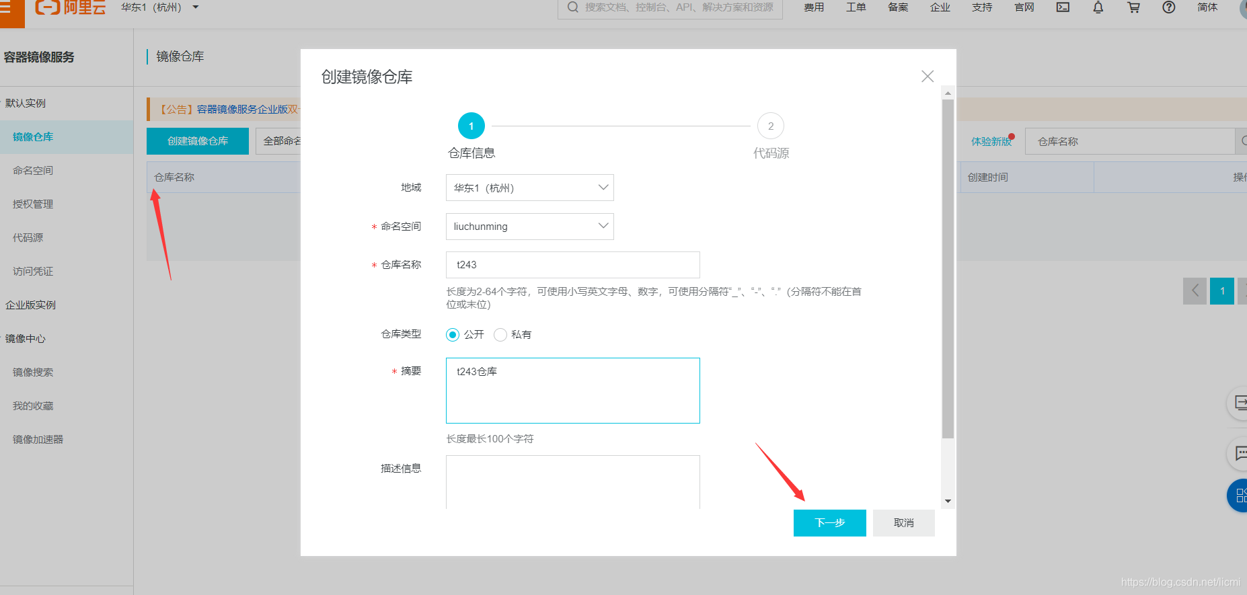Open the chat feedback floating icon
Image resolution: width=1247 pixels, height=595 pixels.
(1239, 454)
